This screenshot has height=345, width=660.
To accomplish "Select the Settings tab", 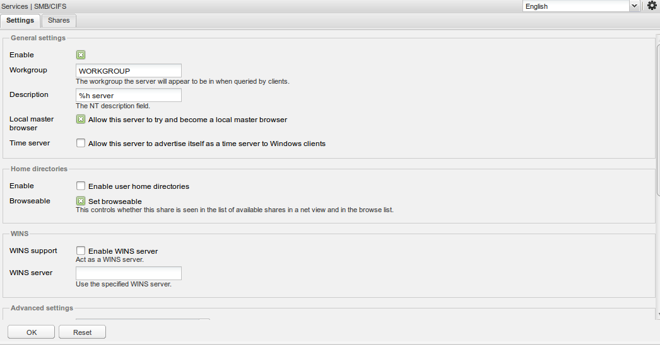I will click(20, 20).
